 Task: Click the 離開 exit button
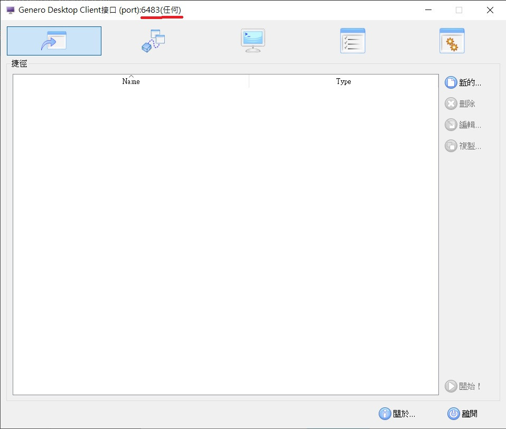463,414
